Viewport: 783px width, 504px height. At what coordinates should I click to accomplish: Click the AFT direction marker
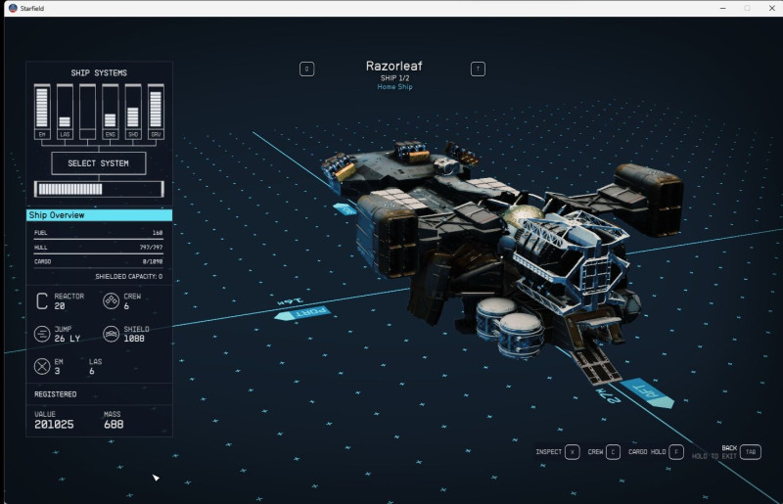647,392
